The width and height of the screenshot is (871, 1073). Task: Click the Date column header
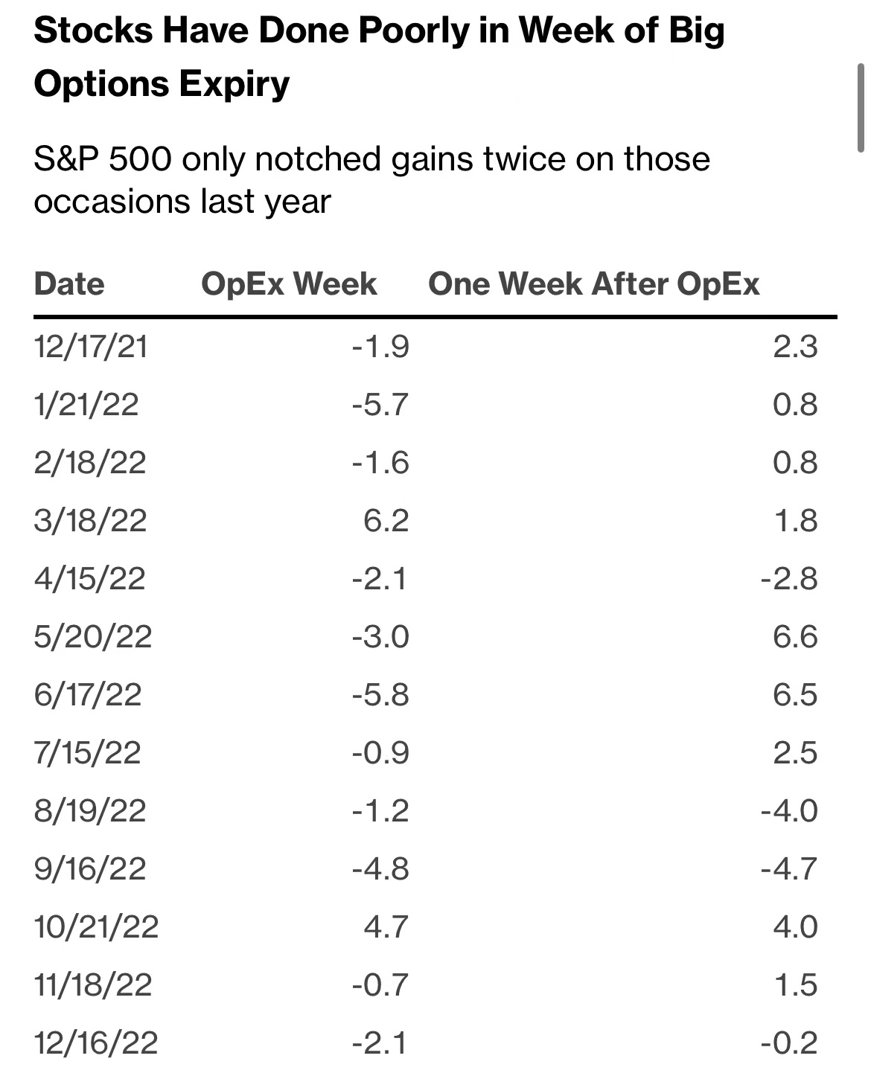69,284
